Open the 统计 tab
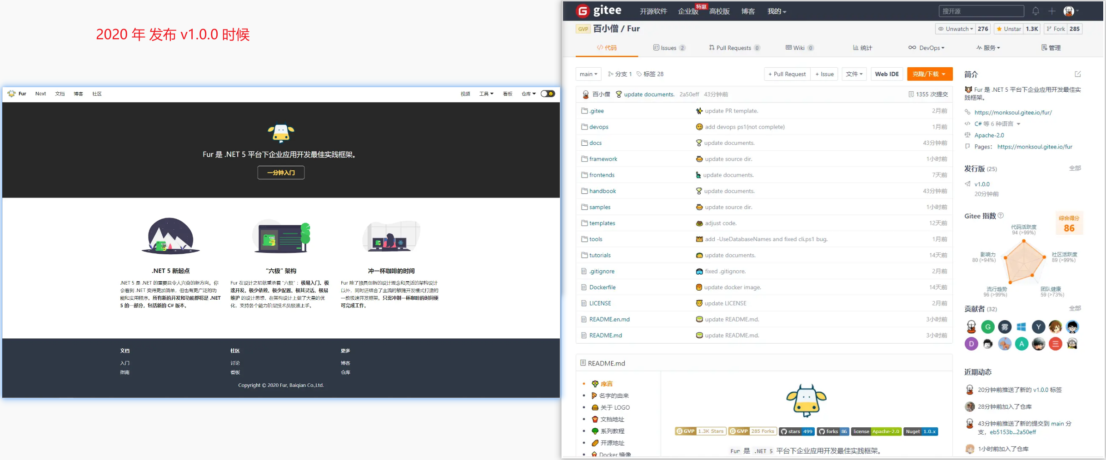1106x460 pixels. 862,48
